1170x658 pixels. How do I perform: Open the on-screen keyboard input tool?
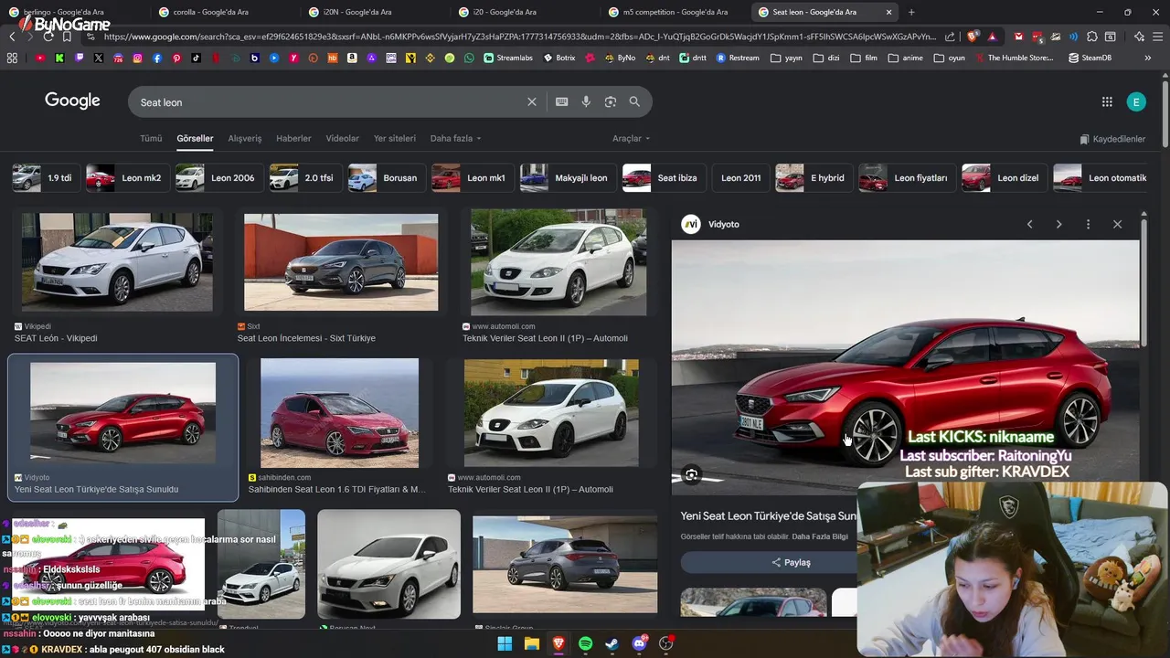[x=561, y=102]
